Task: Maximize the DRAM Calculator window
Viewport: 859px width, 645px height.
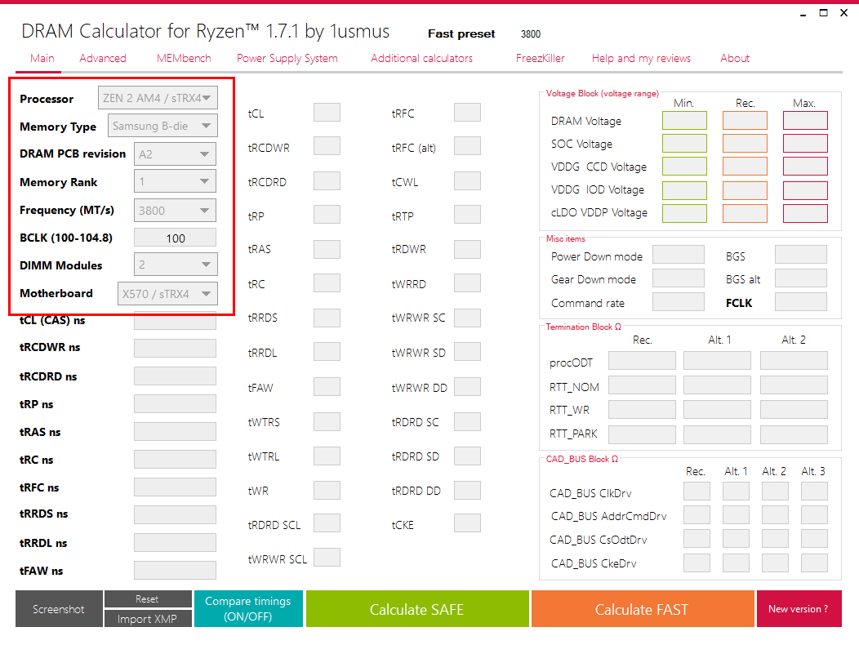Action: coord(823,12)
